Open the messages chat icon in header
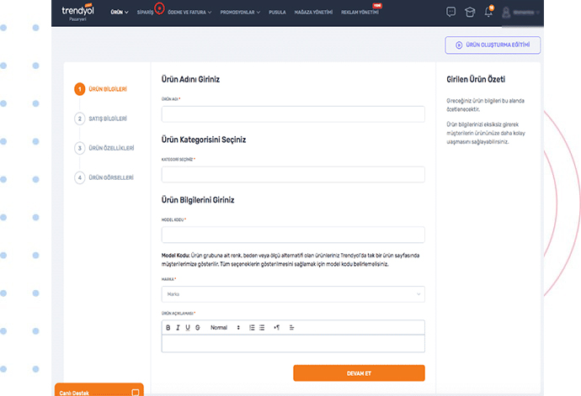The image size is (581, 396). (450, 13)
